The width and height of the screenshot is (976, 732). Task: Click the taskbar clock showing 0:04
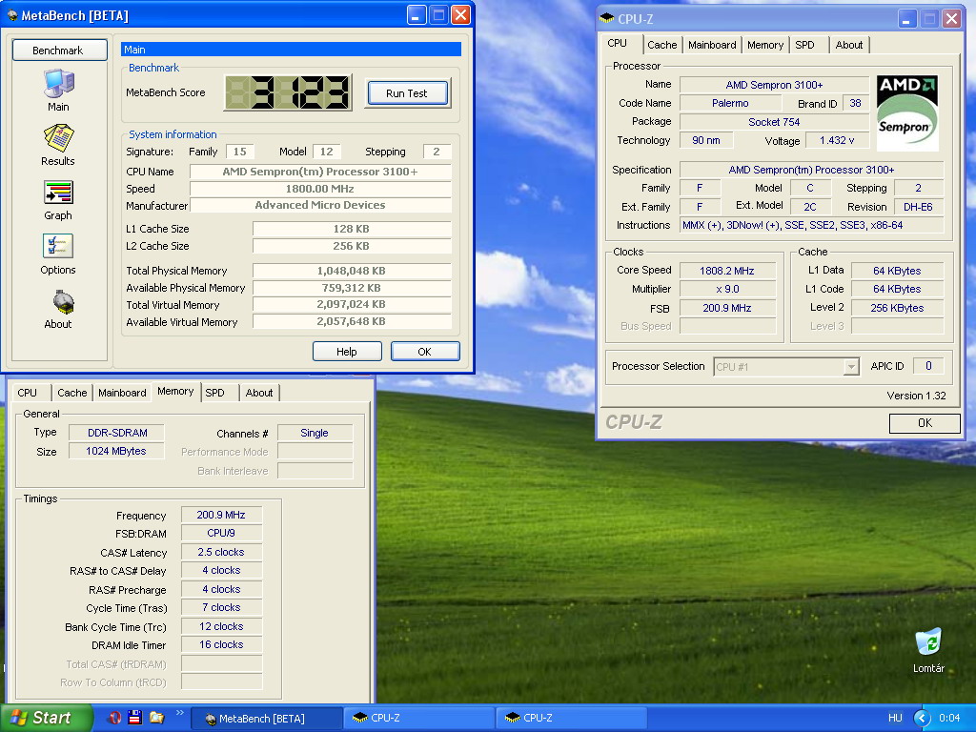pyautogui.click(x=949, y=719)
